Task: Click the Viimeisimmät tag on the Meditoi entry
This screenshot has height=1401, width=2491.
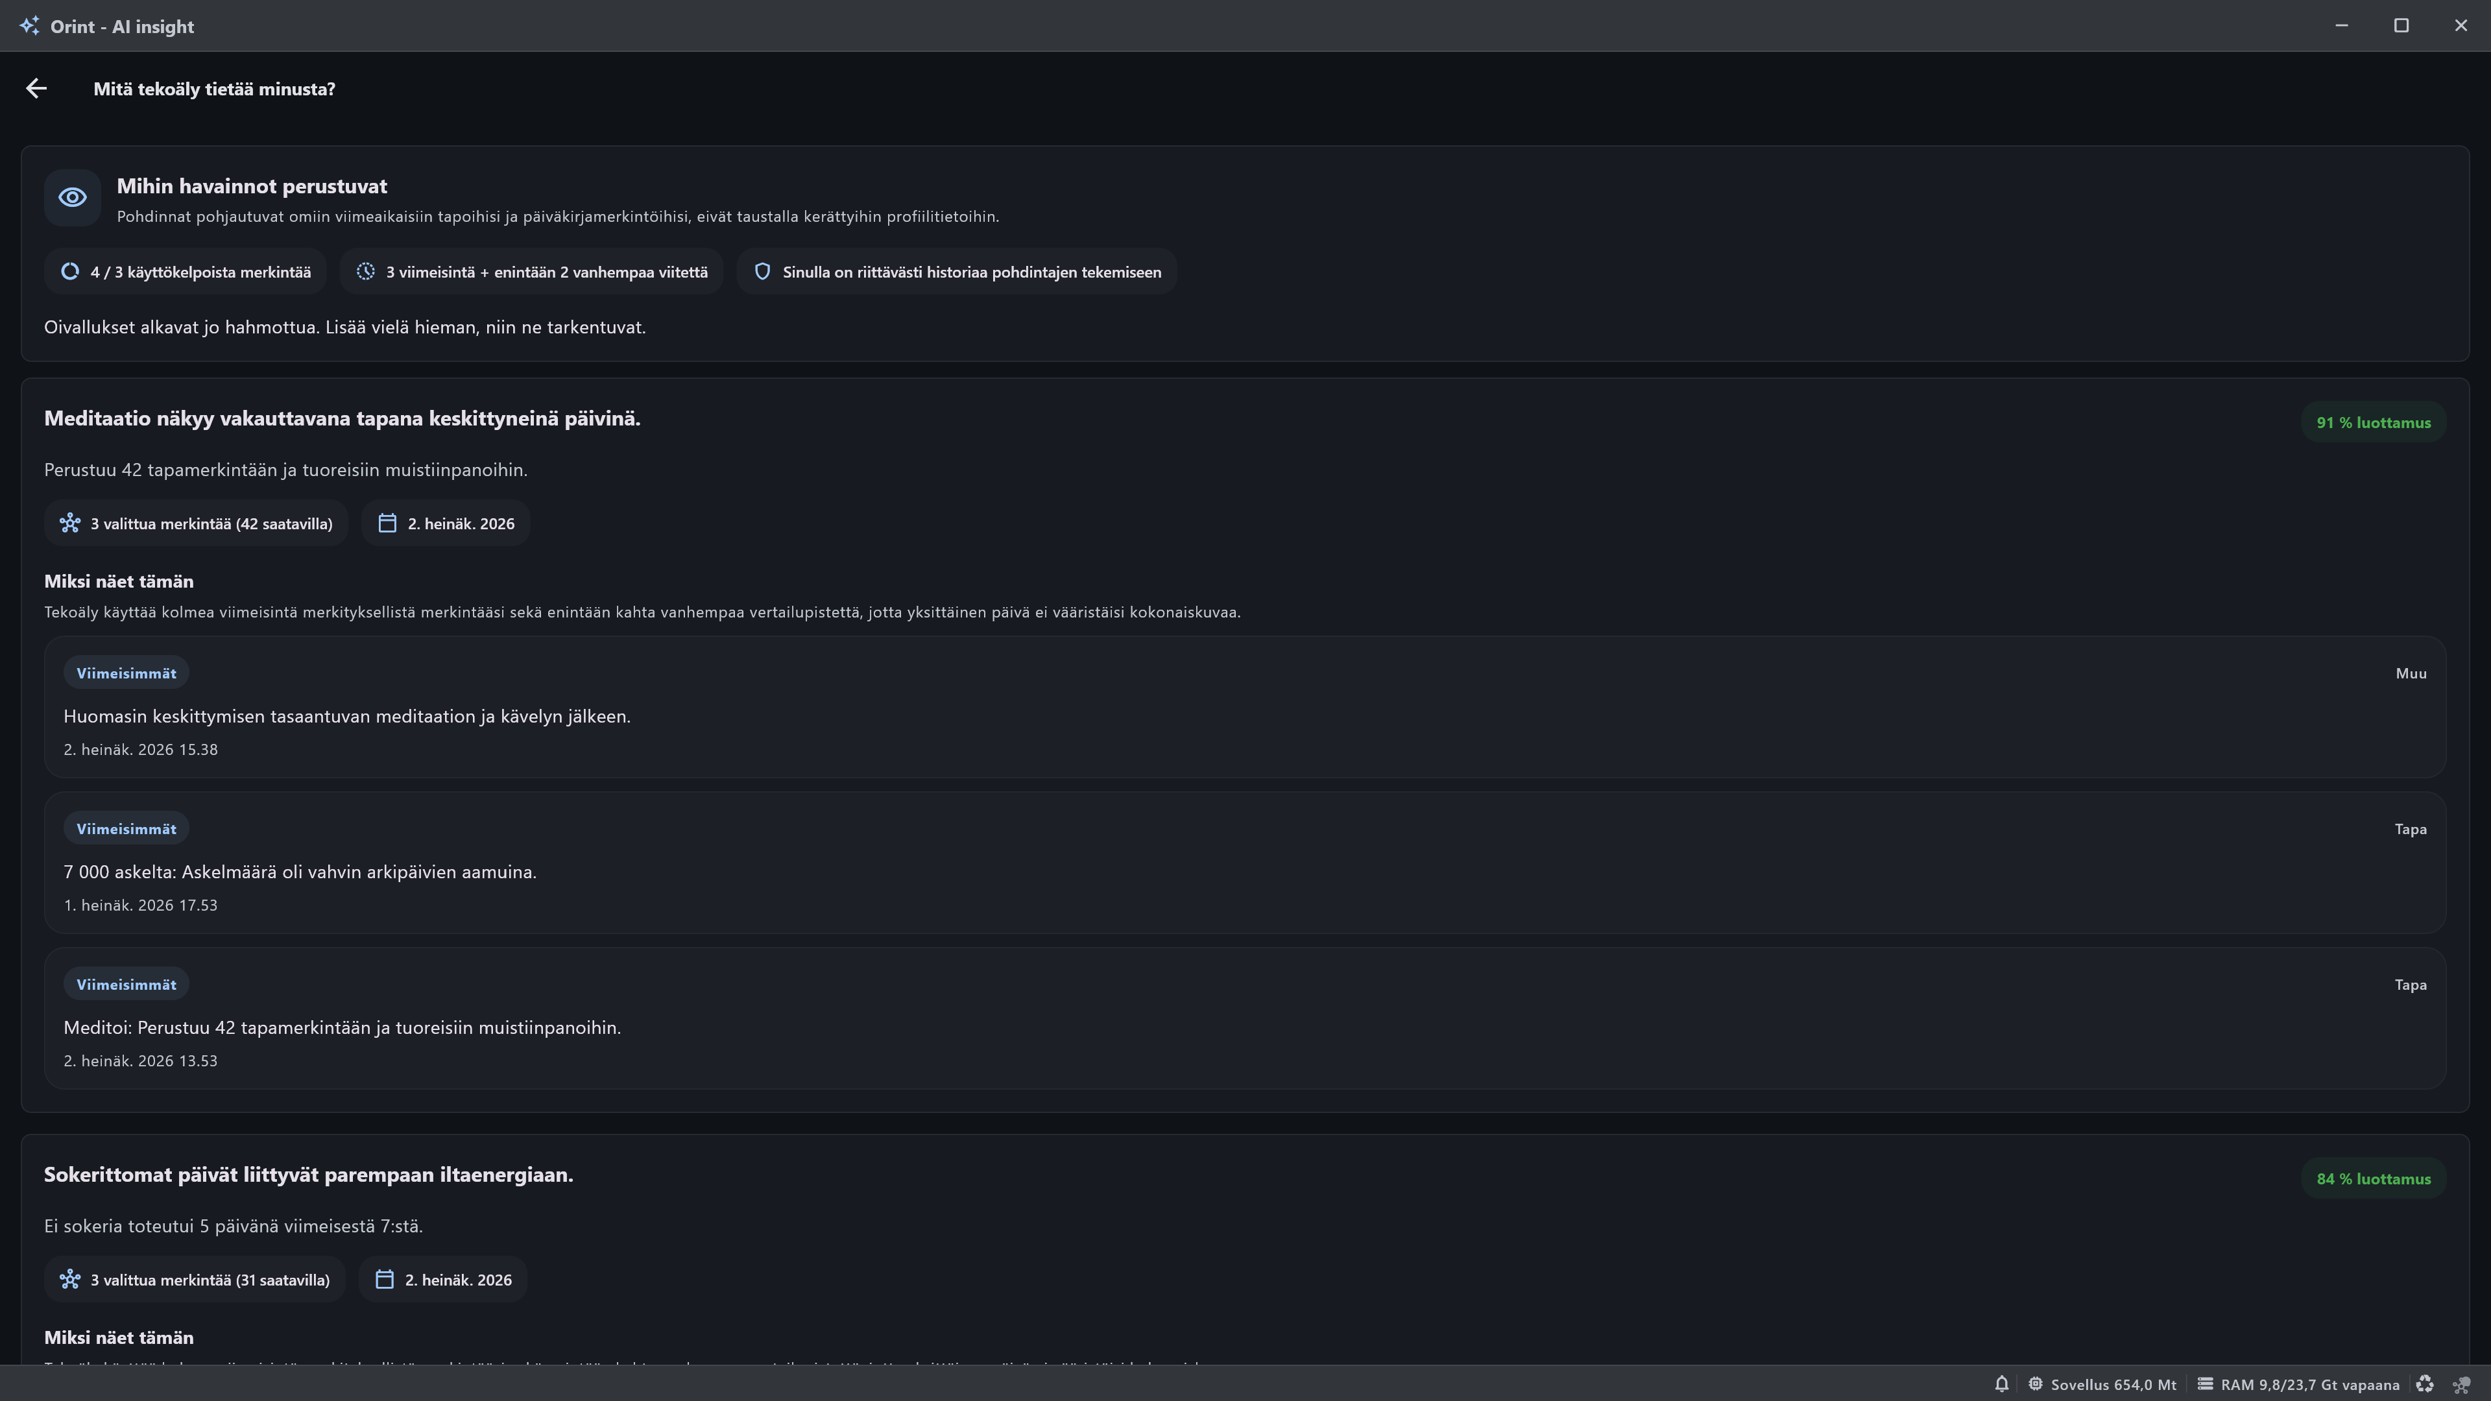Action: tap(126, 985)
